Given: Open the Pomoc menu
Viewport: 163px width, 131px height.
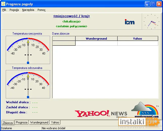Looking at the screenshot, I should tap(42, 10).
